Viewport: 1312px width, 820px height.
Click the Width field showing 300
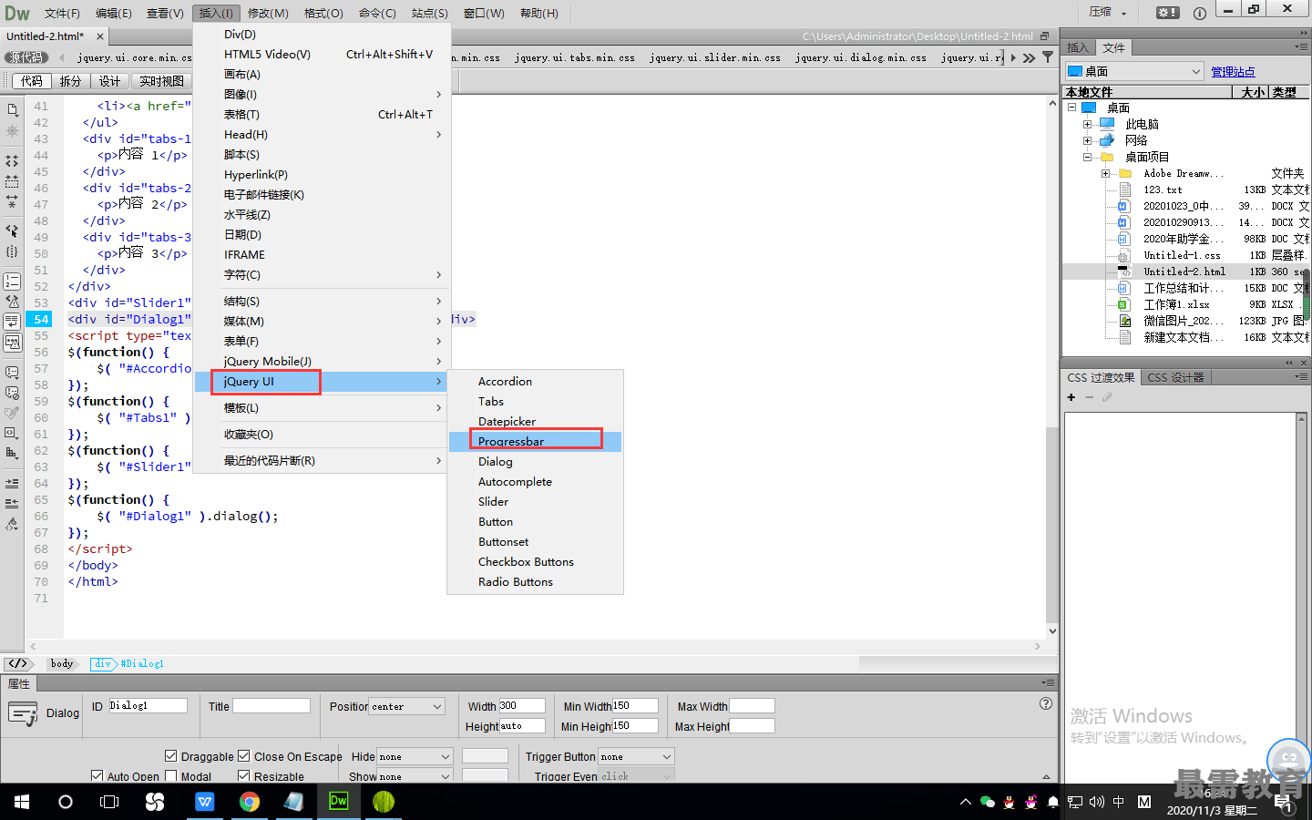click(521, 705)
